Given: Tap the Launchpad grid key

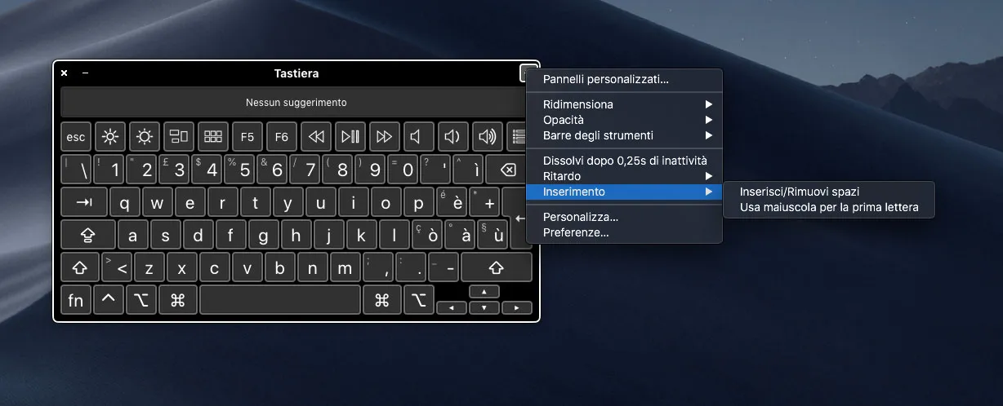Looking at the screenshot, I should point(213,136).
